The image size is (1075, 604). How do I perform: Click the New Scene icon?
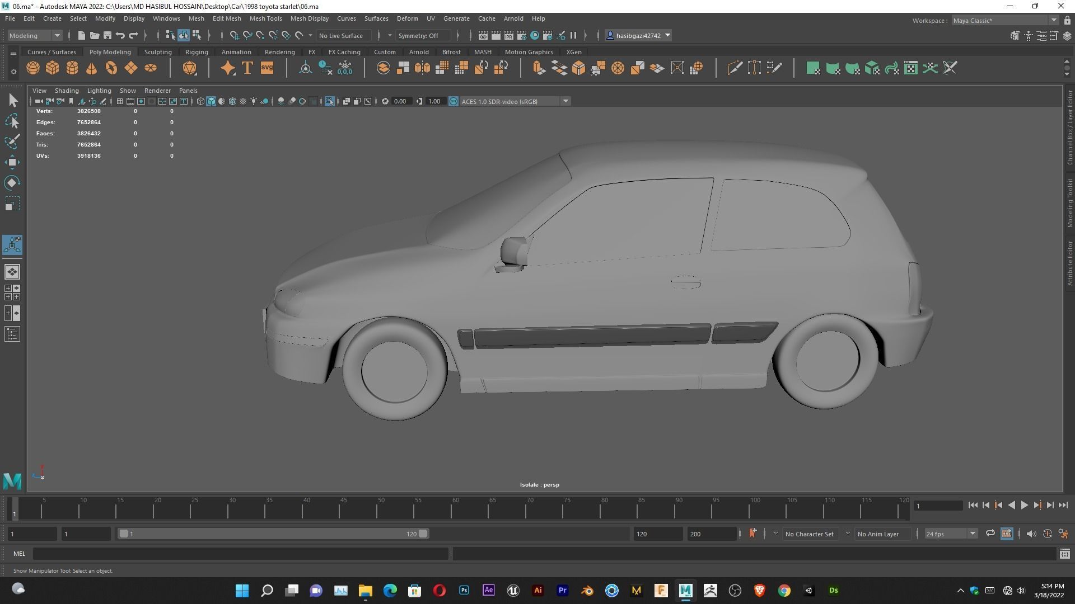tap(81, 35)
